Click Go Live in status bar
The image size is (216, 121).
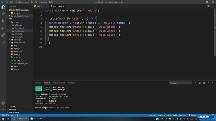coord(192,115)
